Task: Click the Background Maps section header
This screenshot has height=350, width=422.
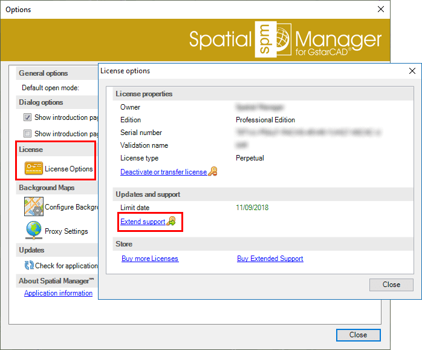Action: click(47, 188)
